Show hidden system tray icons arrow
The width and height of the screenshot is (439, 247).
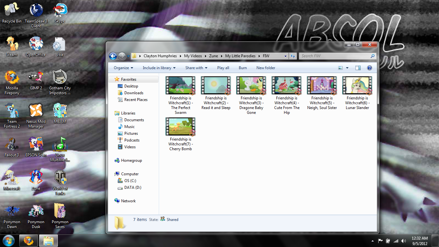[x=372, y=241]
